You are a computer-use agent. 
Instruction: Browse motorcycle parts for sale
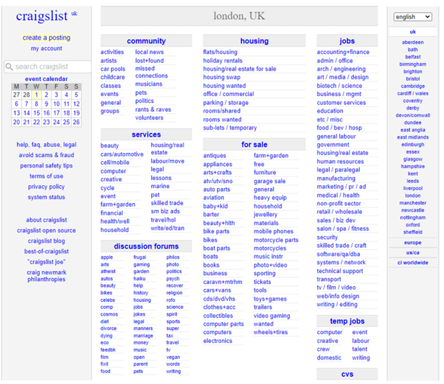click(x=276, y=240)
